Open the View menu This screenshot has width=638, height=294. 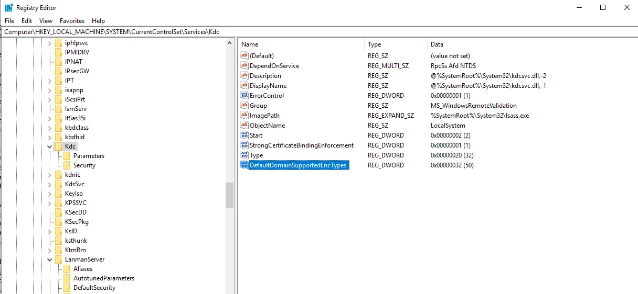46,21
